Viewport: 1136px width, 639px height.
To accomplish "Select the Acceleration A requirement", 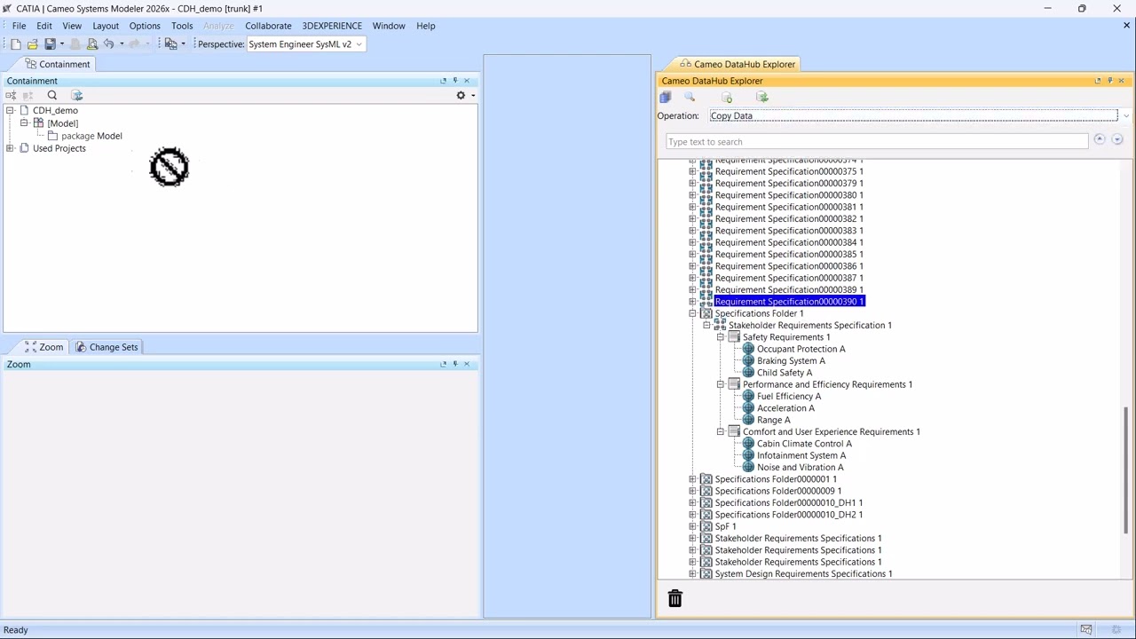I will [x=785, y=408].
